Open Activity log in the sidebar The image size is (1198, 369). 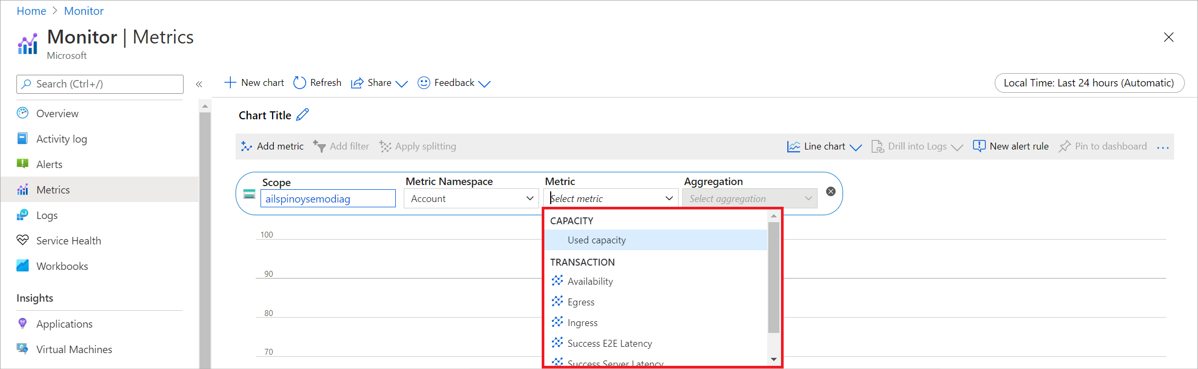62,139
